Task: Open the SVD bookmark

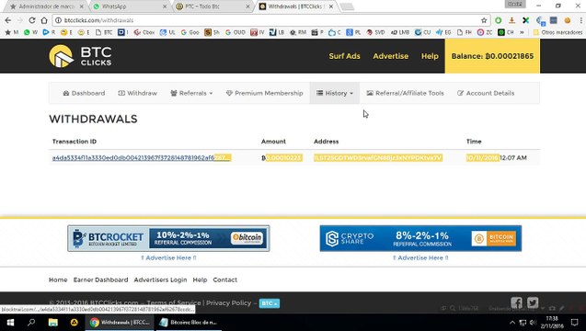Action: [x=375, y=32]
